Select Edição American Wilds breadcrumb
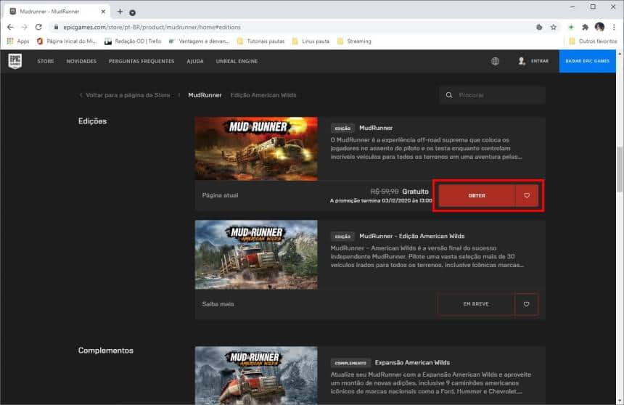 point(263,95)
